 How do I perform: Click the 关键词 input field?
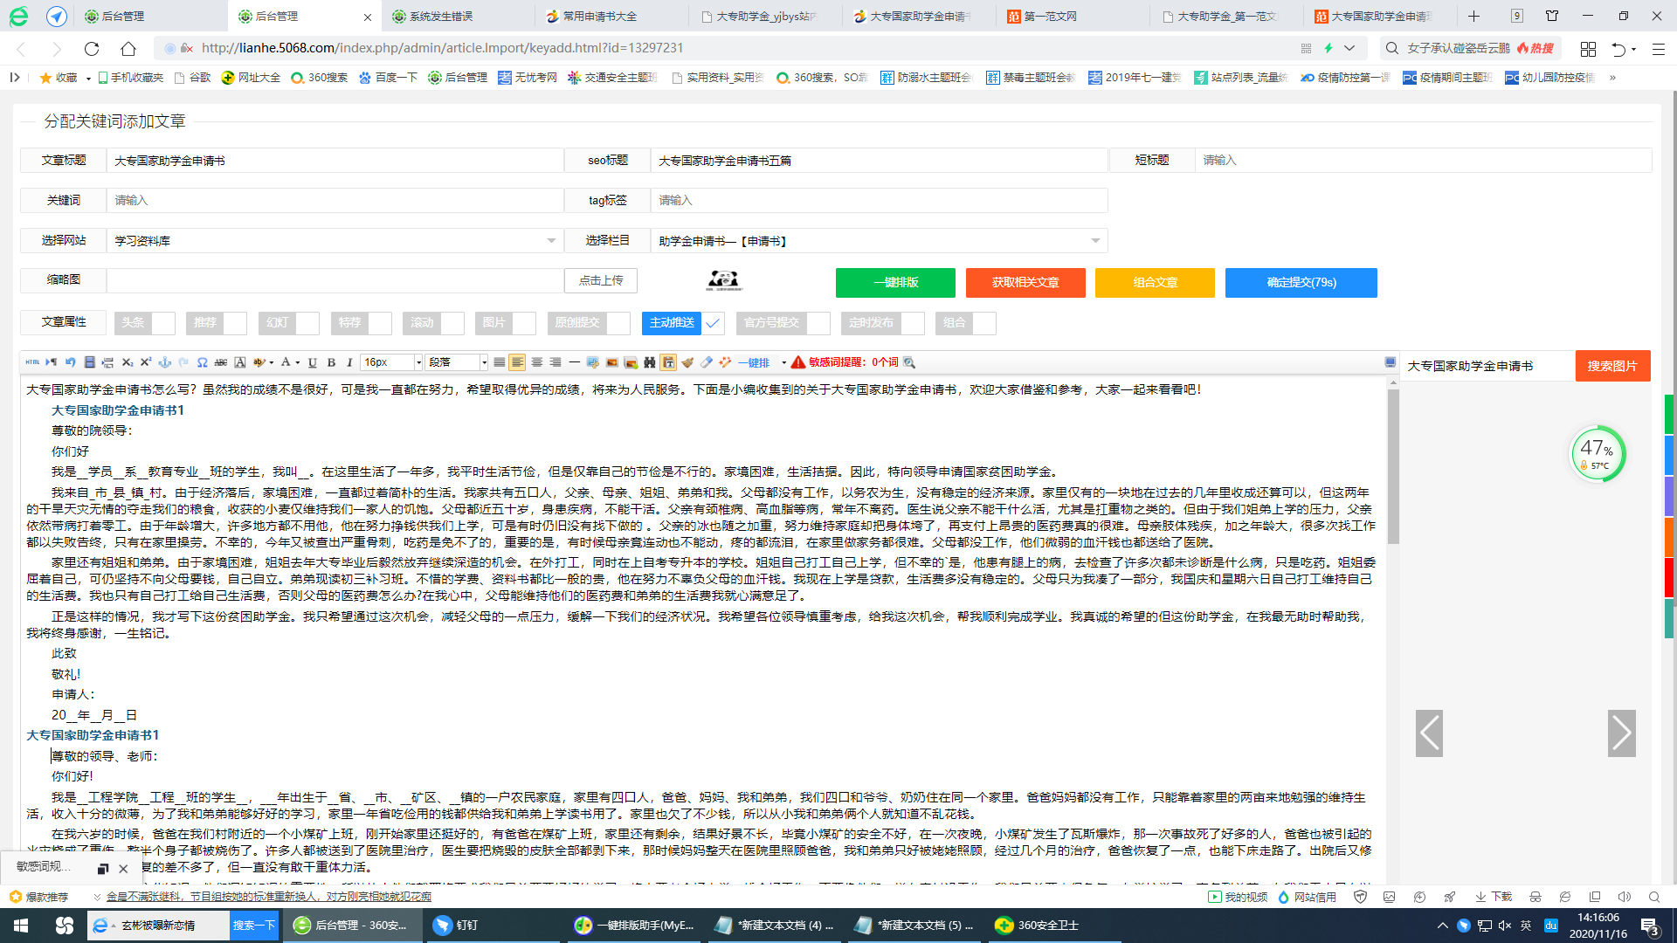(335, 201)
